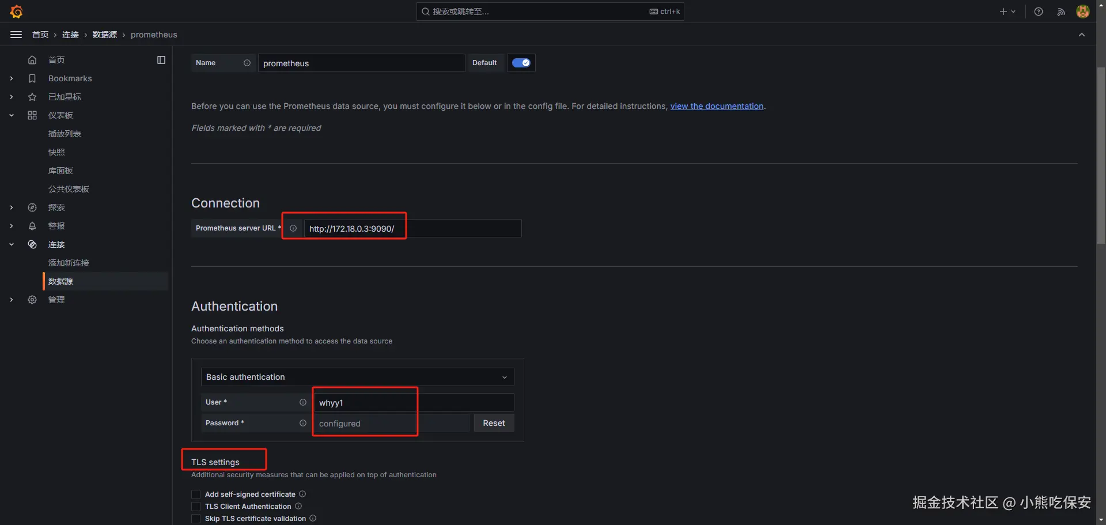Open the news feed RSS icon
The height and width of the screenshot is (525, 1106).
(x=1061, y=12)
